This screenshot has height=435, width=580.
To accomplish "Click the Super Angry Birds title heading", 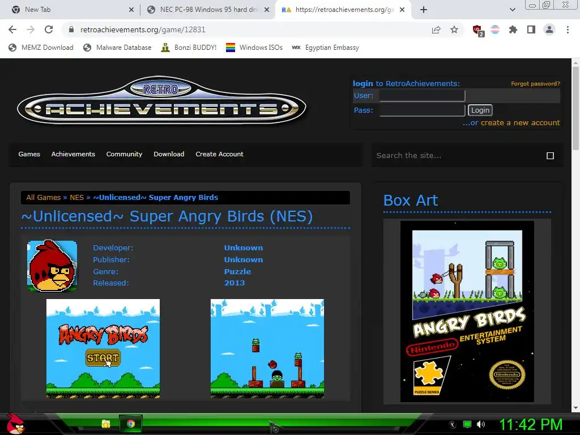I will (x=167, y=216).
